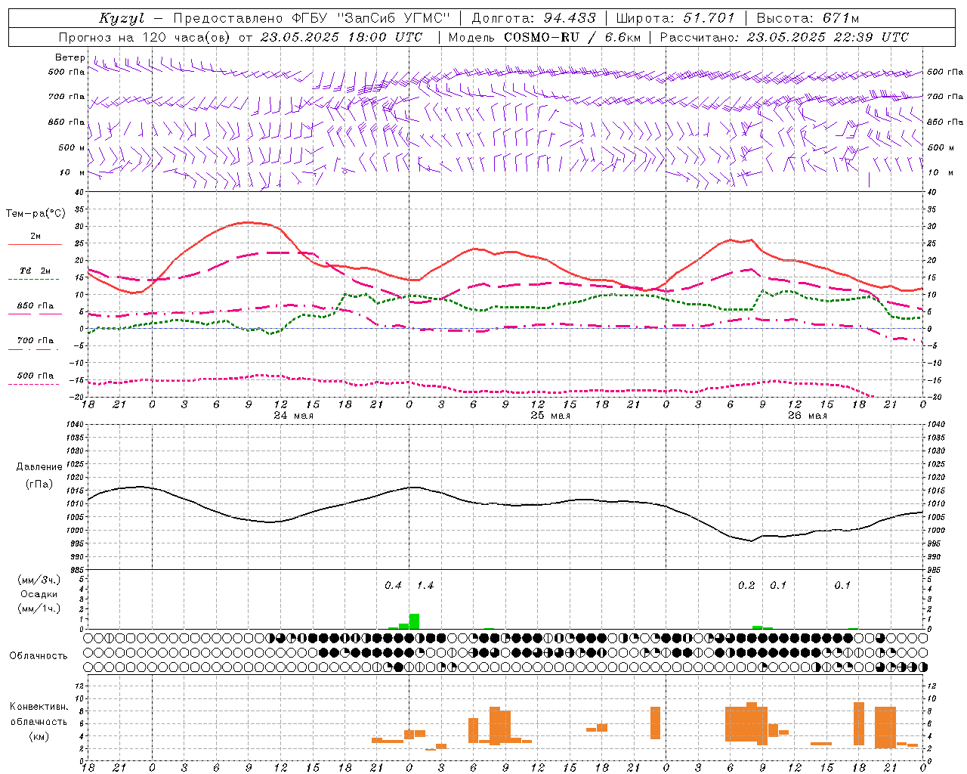Click the 'Td 2м' dew point legend entry
The height and width of the screenshot is (774, 967).
36,271
